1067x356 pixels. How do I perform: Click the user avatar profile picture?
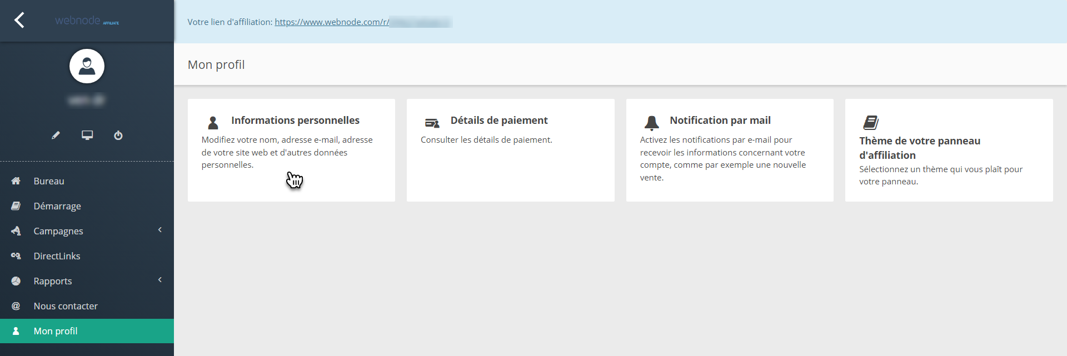point(87,66)
